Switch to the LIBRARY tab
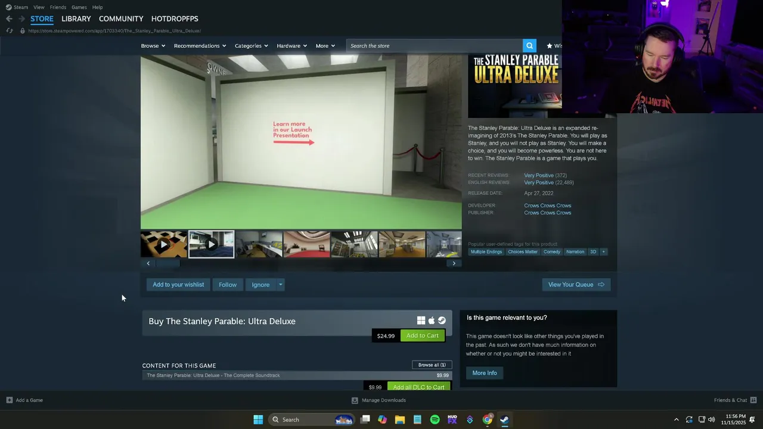The width and height of the screenshot is (763, 429). [x=76, y=18]
